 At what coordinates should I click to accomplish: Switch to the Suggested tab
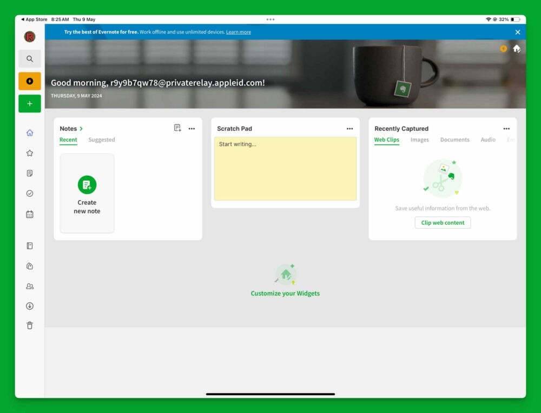click(x=102, y=139)
